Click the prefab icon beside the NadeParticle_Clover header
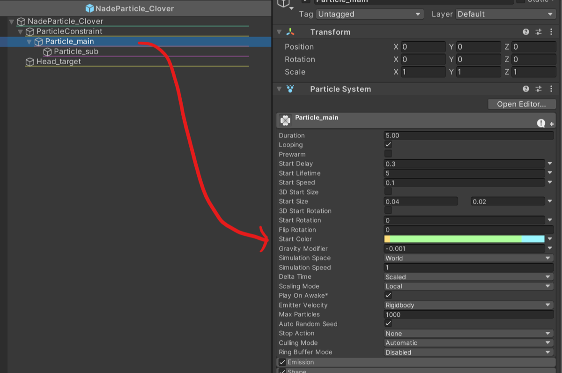This screenshot has height=373, width=562. click(x=89, y=8)
